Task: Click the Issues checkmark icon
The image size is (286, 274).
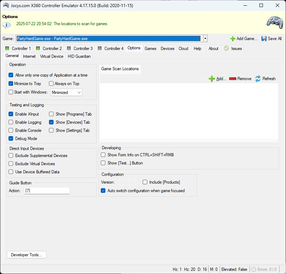Action: (x=226, y=48)
